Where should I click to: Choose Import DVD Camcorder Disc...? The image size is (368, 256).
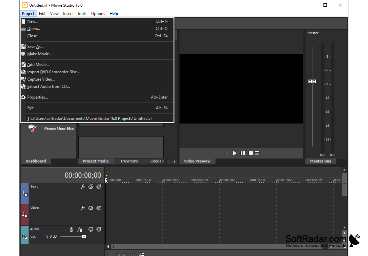click(97, 72)
